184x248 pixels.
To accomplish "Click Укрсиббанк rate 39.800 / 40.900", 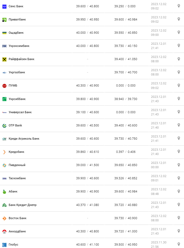I will [x=87, y=99].
